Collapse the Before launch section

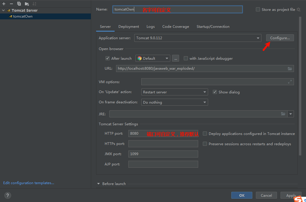98,184
